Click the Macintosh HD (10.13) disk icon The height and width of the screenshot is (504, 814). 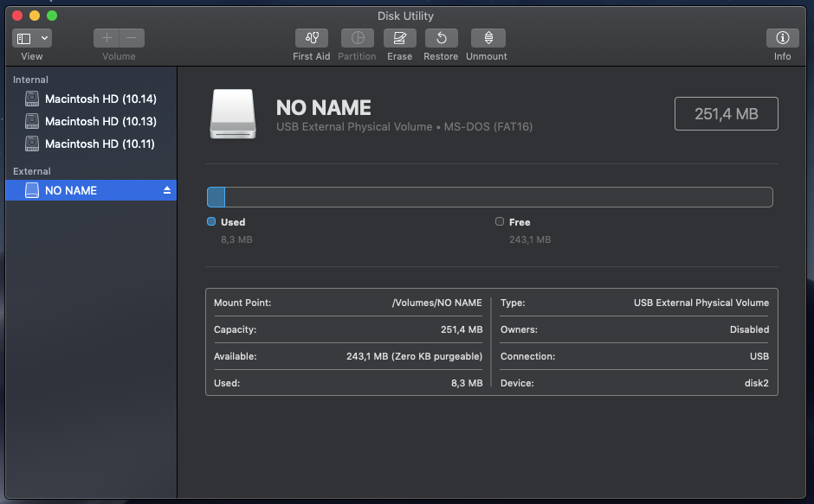tap(32, 121)
